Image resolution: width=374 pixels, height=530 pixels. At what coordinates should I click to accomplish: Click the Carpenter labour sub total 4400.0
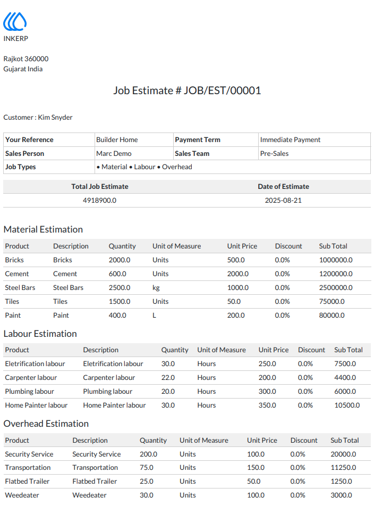click(345, 378)
